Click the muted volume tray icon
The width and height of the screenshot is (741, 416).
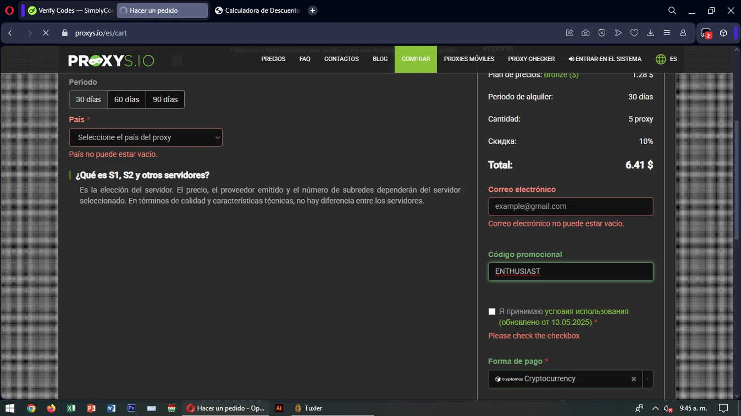(668, 408)
